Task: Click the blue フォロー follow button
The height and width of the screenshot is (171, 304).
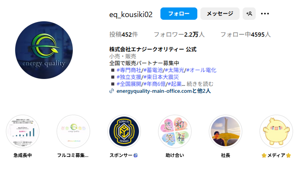Action: click(x=179, y=14)
